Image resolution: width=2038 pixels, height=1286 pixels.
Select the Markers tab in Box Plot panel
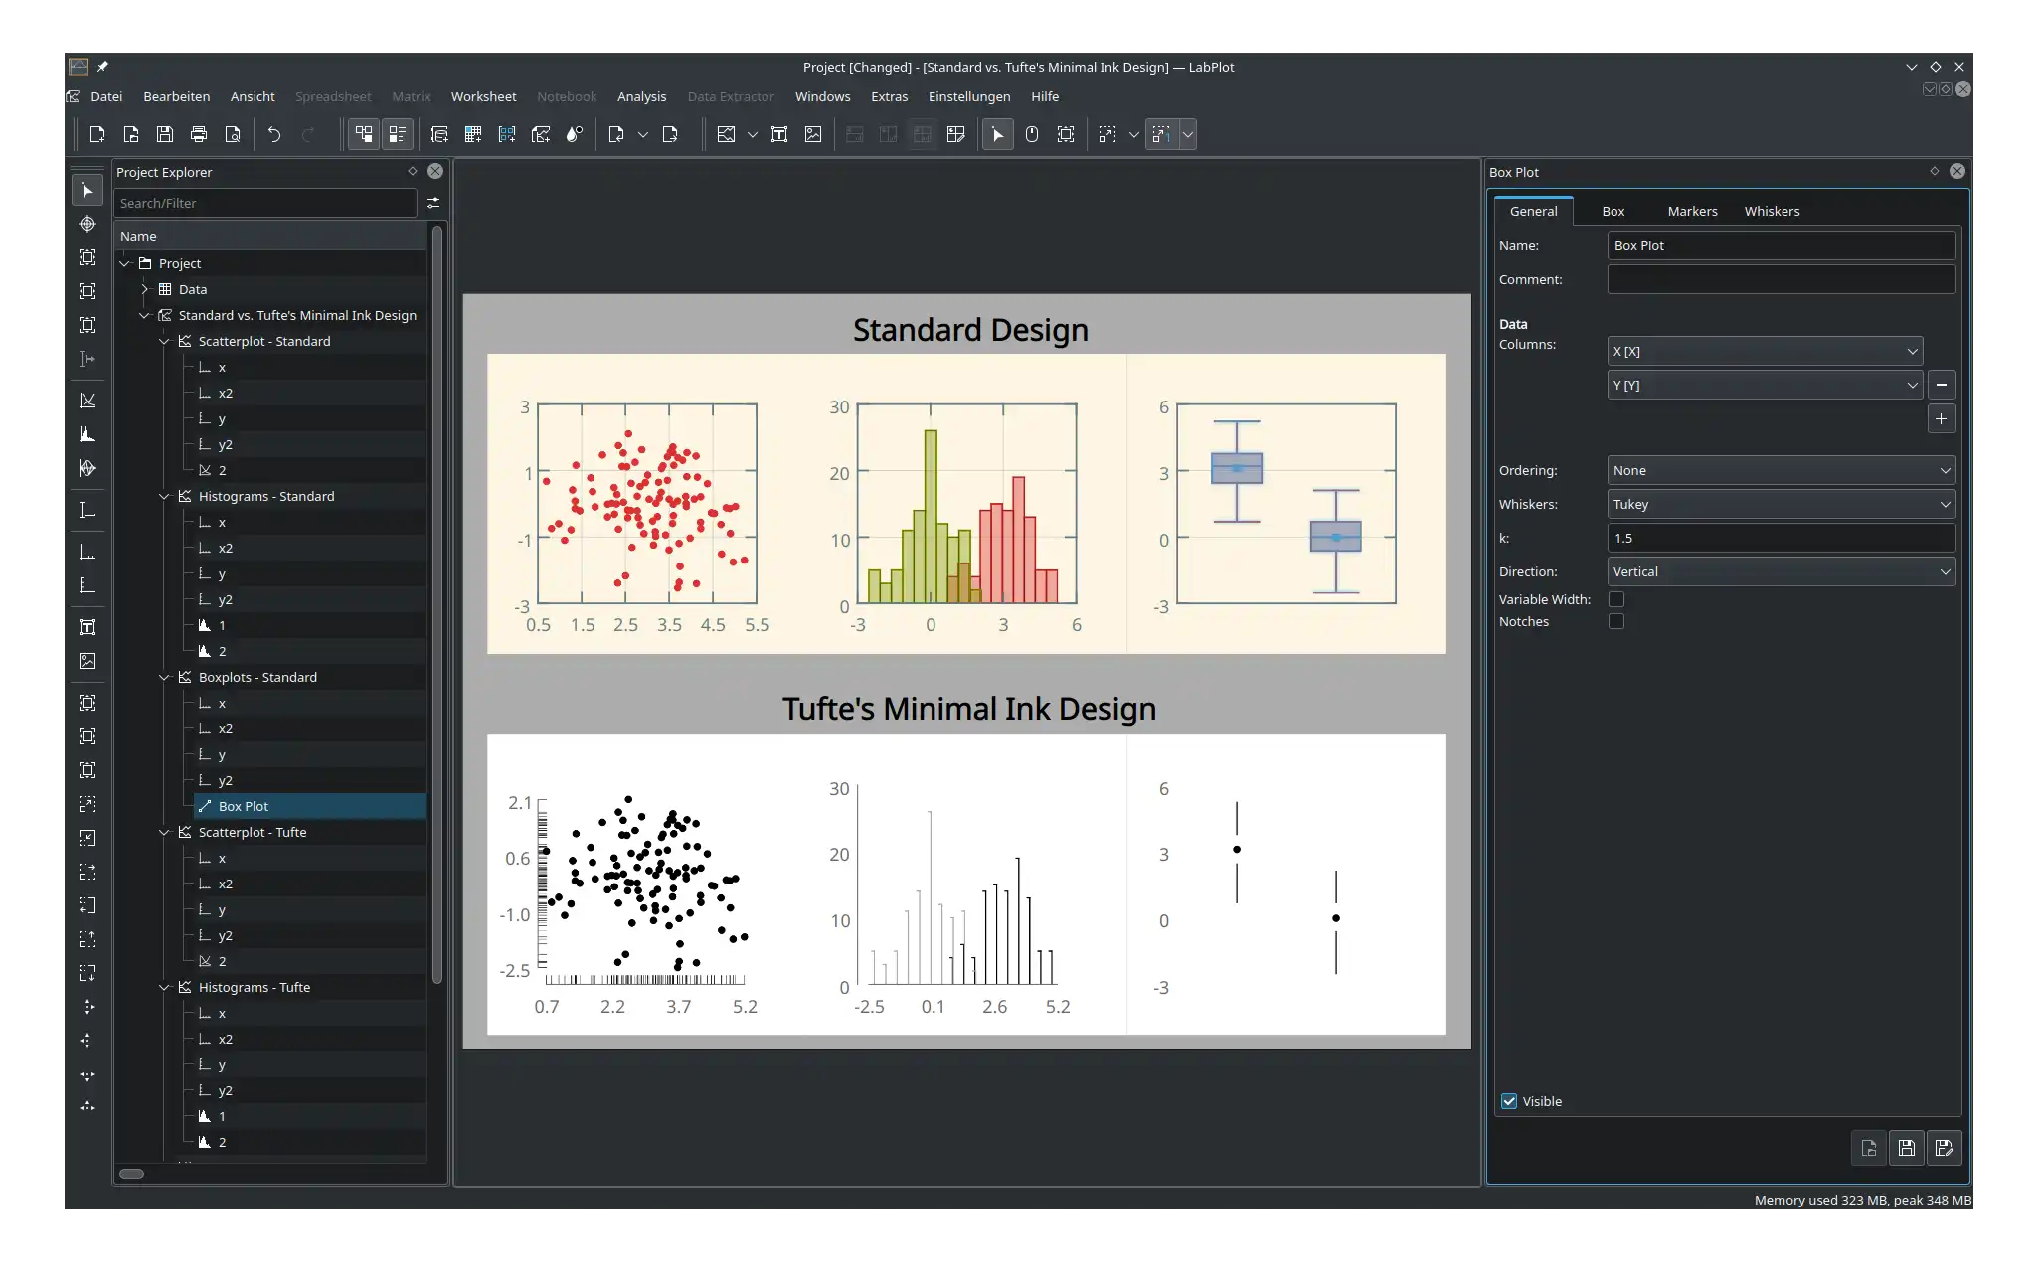pyautogui.click(x=1691, y=211)
